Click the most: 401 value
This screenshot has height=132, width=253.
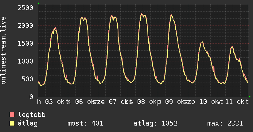(x=85, y=123)
